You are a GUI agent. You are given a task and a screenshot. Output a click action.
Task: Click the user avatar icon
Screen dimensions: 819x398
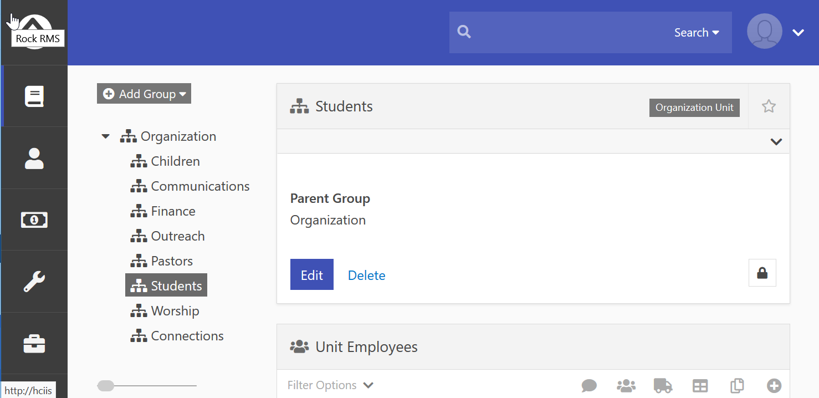tap(764, 32)
